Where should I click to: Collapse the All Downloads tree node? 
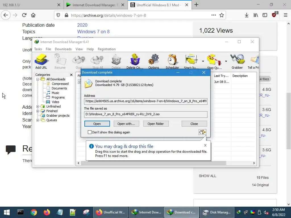(x=38, y=79)
